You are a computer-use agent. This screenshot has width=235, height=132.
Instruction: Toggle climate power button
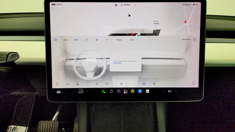(x=55, y=40)
